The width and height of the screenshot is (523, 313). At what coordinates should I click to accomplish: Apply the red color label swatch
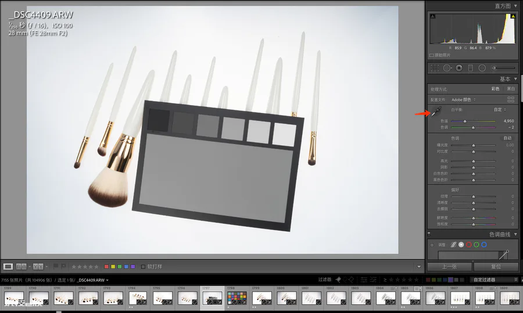point(106,267)
